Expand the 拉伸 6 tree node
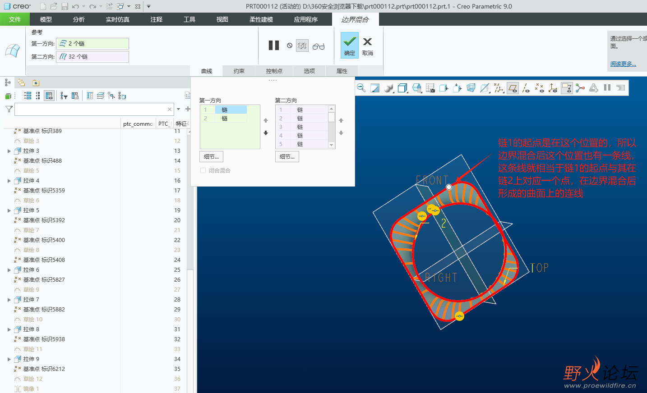The height and width of the screenshot is (393, 647). (9, 270)
